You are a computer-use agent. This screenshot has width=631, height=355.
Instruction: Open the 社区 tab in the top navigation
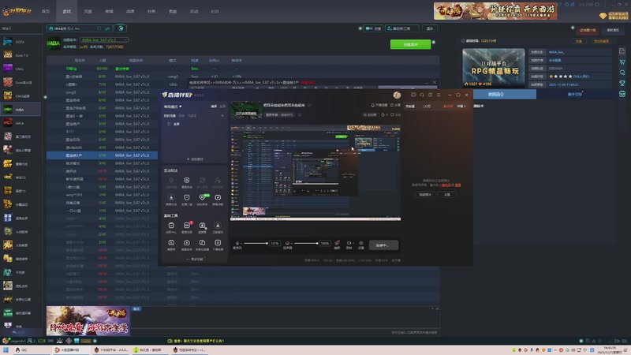point(215,11)
